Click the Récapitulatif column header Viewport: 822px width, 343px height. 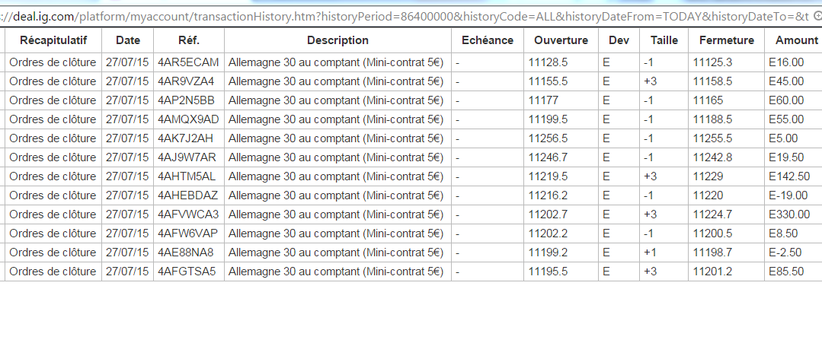53,40
